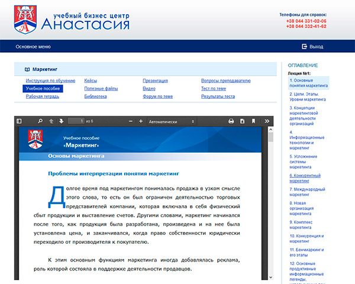Expand the PDF tools double-chevron menu
This screenshot has width=355, height=284.
(x=267, y=121)
